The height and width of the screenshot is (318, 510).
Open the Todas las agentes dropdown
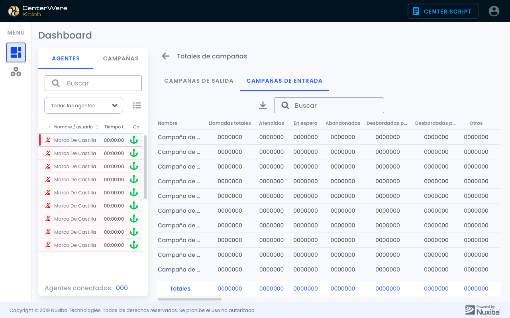tap(84, 105)
